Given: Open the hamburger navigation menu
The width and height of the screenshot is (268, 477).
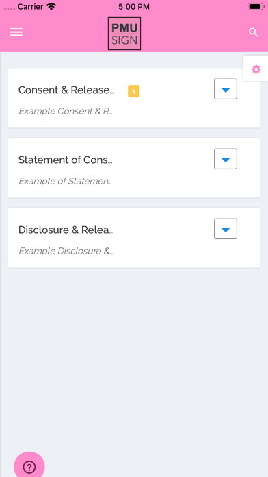Looking at the screenshot, I should pos(16,32).
